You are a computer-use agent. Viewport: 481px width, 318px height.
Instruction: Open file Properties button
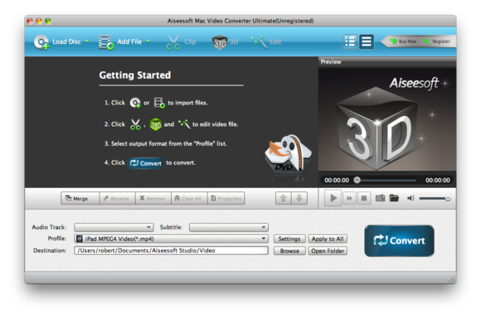[x=226, y=199]
